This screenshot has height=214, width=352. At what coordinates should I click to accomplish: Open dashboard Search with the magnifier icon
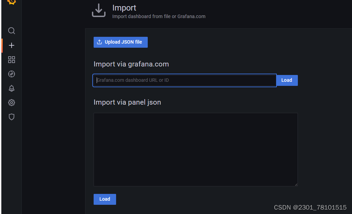(11, 31)
